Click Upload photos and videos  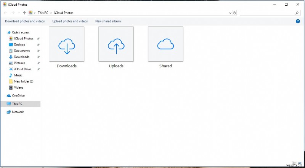click(70, 21)
